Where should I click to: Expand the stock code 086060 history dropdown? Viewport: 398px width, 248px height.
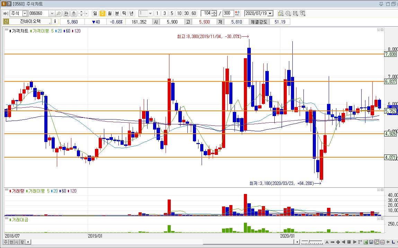[x=52, y=13]
